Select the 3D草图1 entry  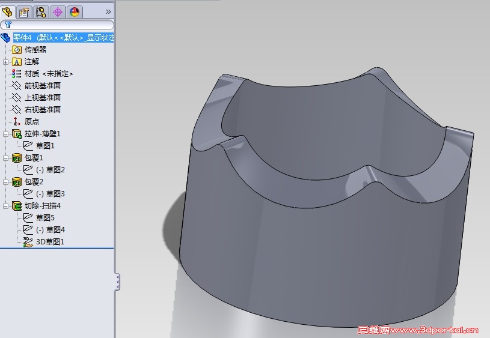click(x=50, y=242)
